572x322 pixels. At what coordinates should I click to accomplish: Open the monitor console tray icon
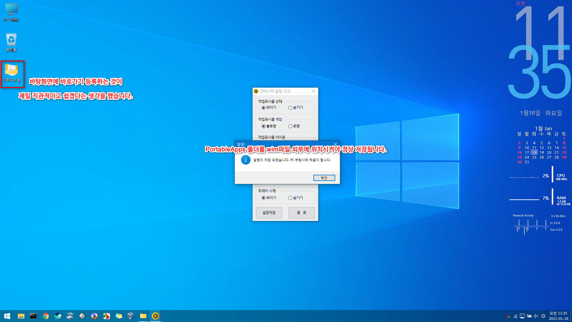522,316
